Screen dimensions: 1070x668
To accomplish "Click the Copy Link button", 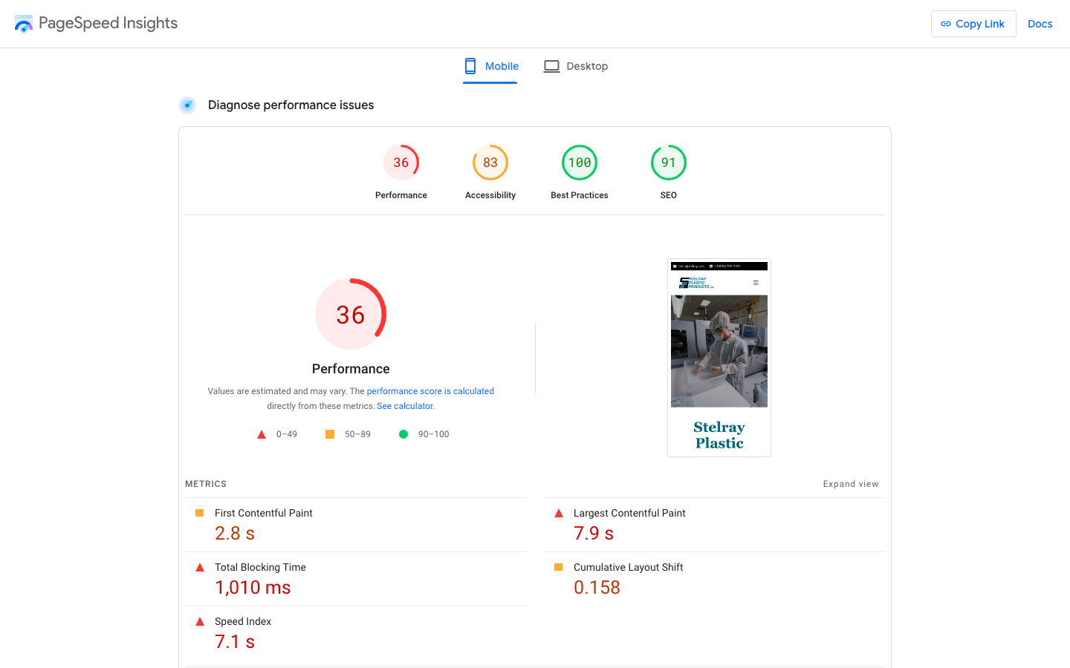I will tap(973, 24).
